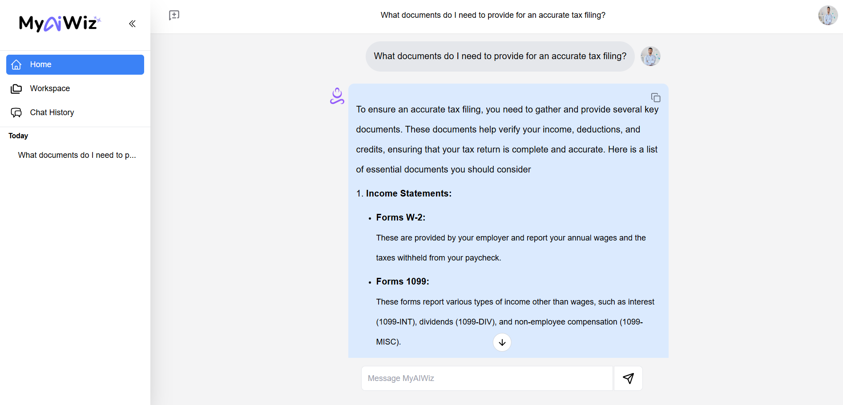Click the Home house icon
Viewport: 843px width, 405px height.
(x=16, y=65)
